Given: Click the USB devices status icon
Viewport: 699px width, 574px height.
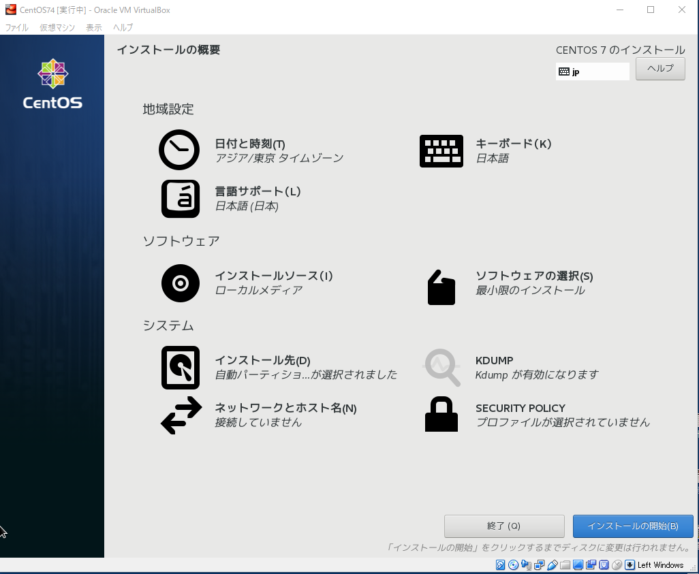Looking at the screenshot, I should 553,565.
